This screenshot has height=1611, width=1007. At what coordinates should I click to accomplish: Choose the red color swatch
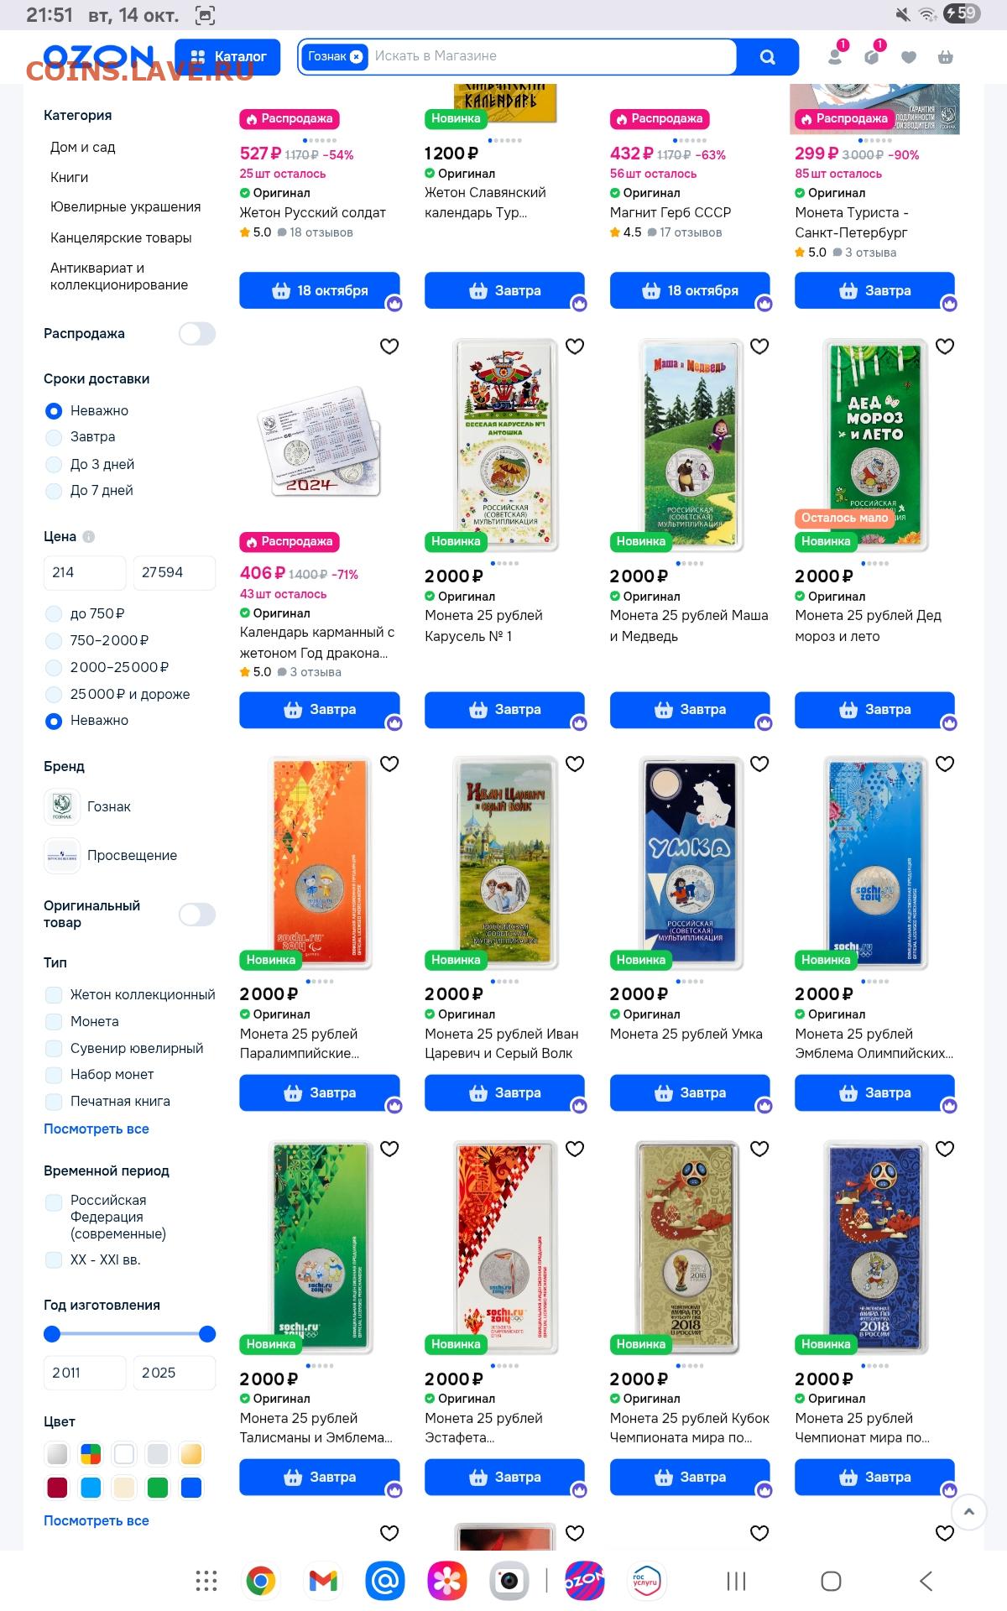click(x=57, y=1488)
